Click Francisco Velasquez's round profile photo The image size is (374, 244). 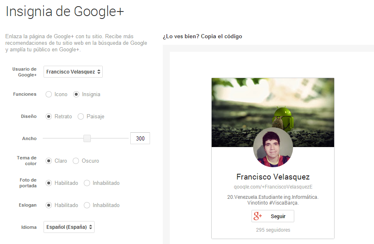pos(273,147)
